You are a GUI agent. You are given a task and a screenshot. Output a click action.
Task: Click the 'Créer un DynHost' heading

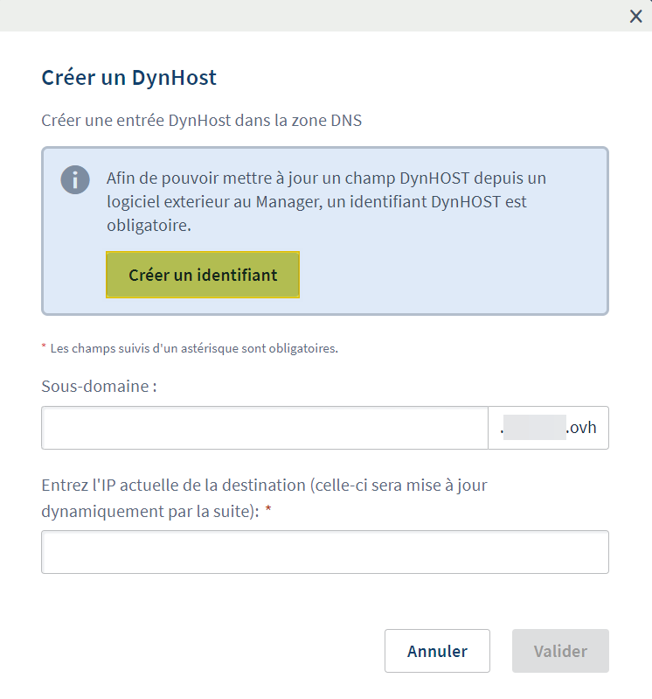tap(129, 78)
